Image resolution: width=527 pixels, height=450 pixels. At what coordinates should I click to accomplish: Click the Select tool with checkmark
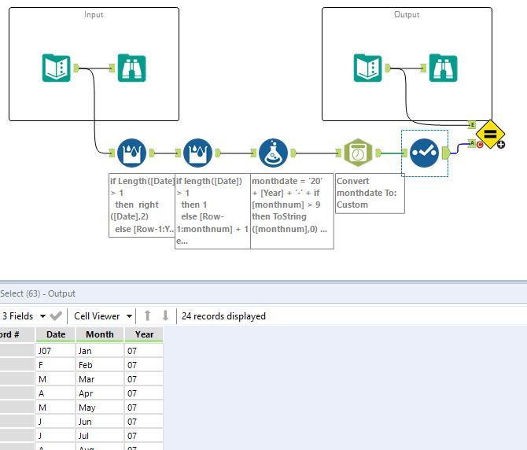(424, 153)
